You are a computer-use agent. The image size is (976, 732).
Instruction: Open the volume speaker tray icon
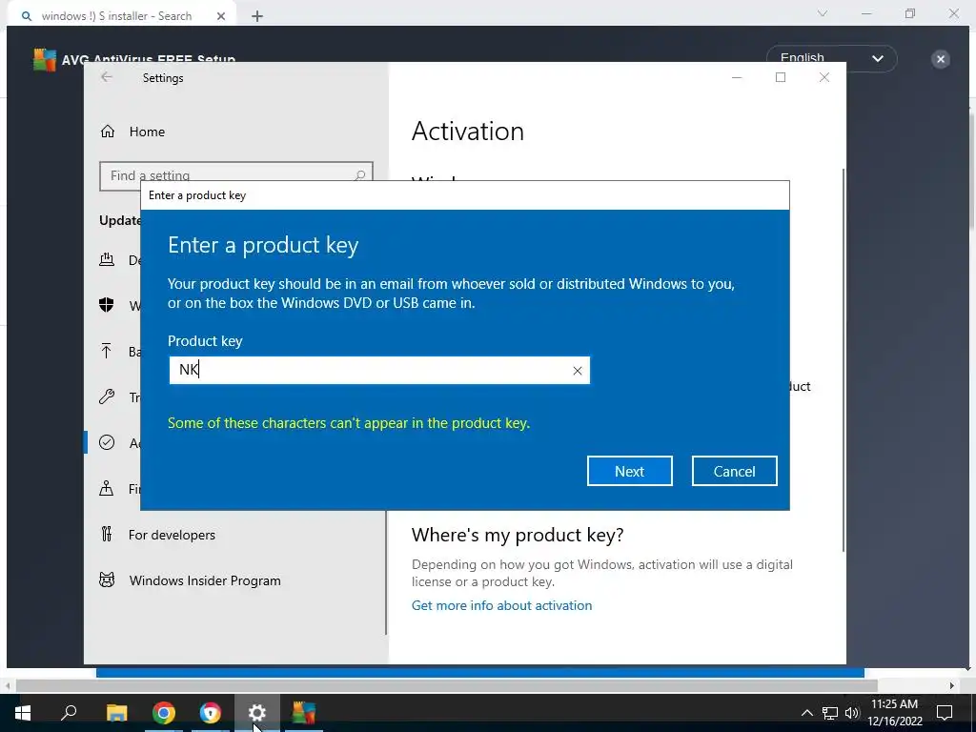coord(852,713)
